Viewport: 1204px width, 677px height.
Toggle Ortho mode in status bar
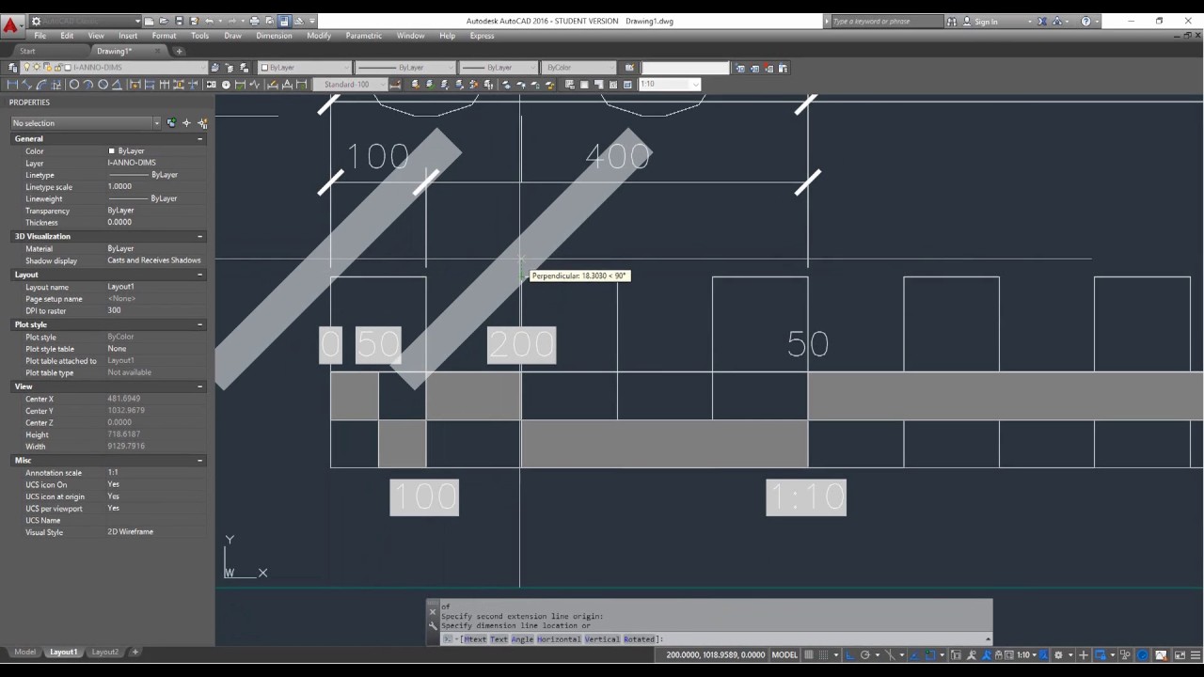(x=850, y=654)
